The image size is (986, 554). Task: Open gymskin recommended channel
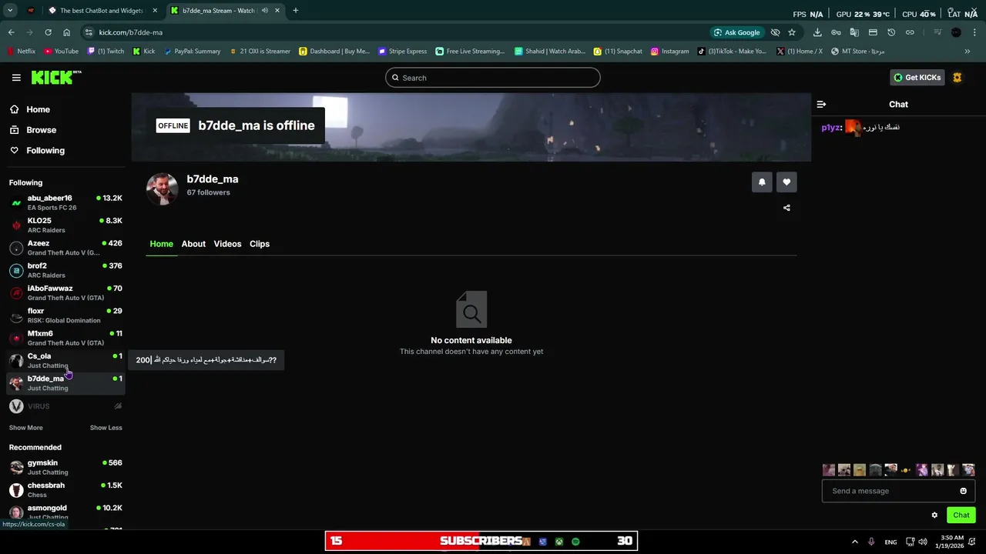click(x=65, y=467)
